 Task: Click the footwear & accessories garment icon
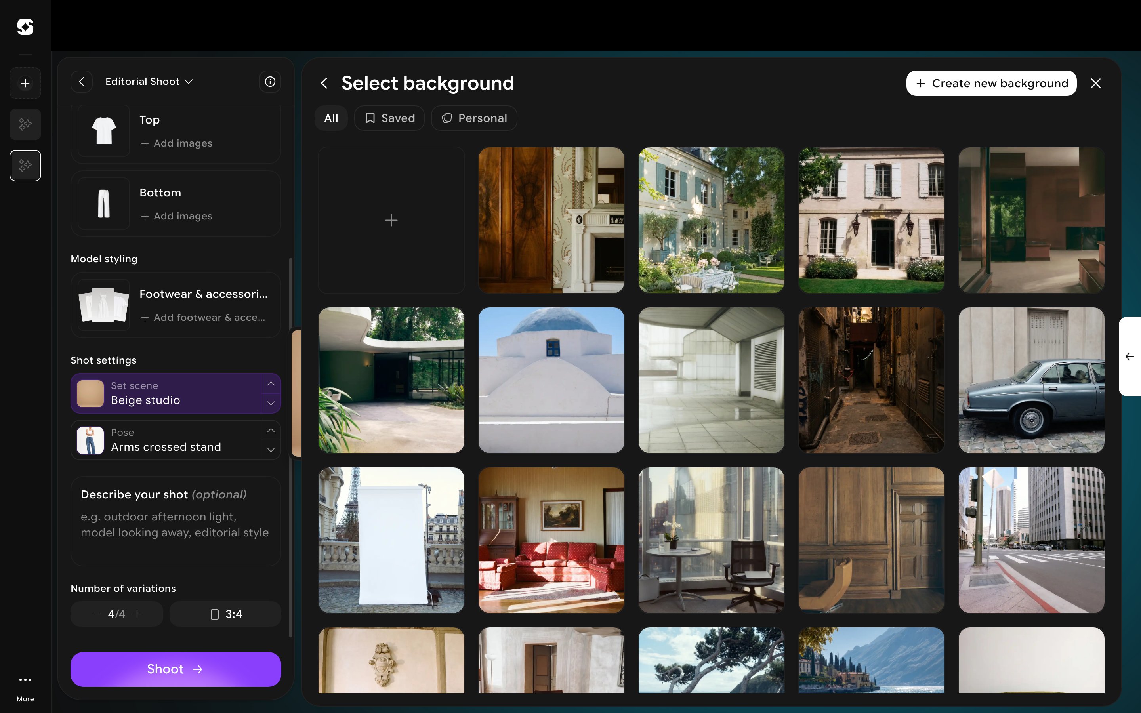click(x=104, y=305)
